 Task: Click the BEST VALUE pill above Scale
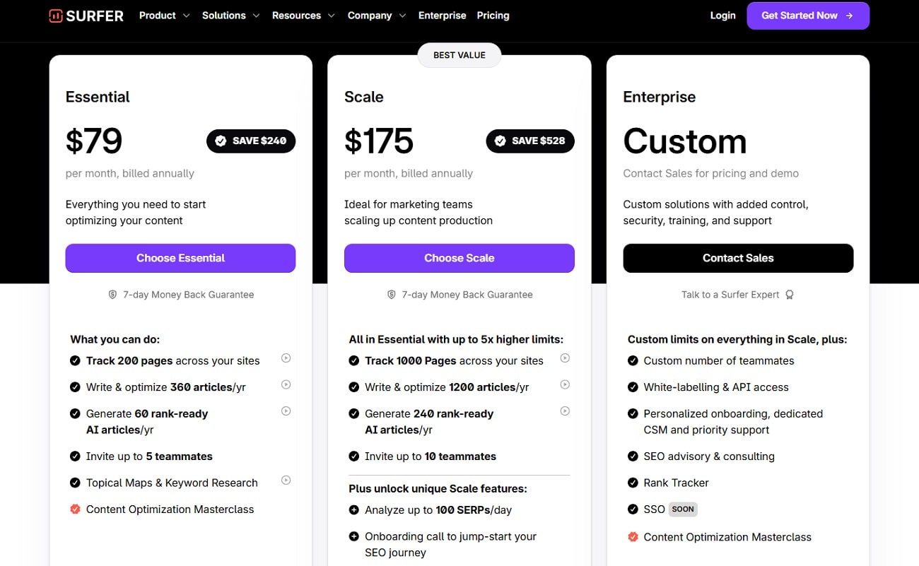point(459,54)
